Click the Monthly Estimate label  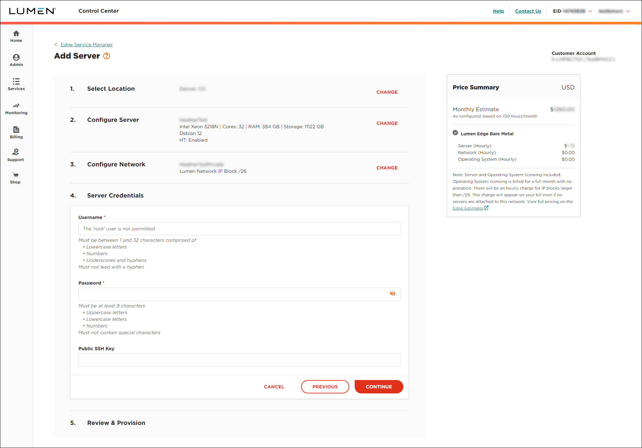476,109
